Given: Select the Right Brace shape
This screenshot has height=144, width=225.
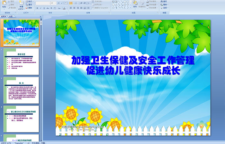Looking at the screenshot, I should (128, 7).
